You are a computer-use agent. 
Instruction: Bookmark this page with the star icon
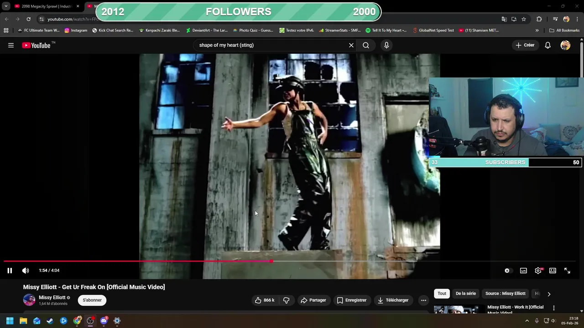tap(524, 19)
